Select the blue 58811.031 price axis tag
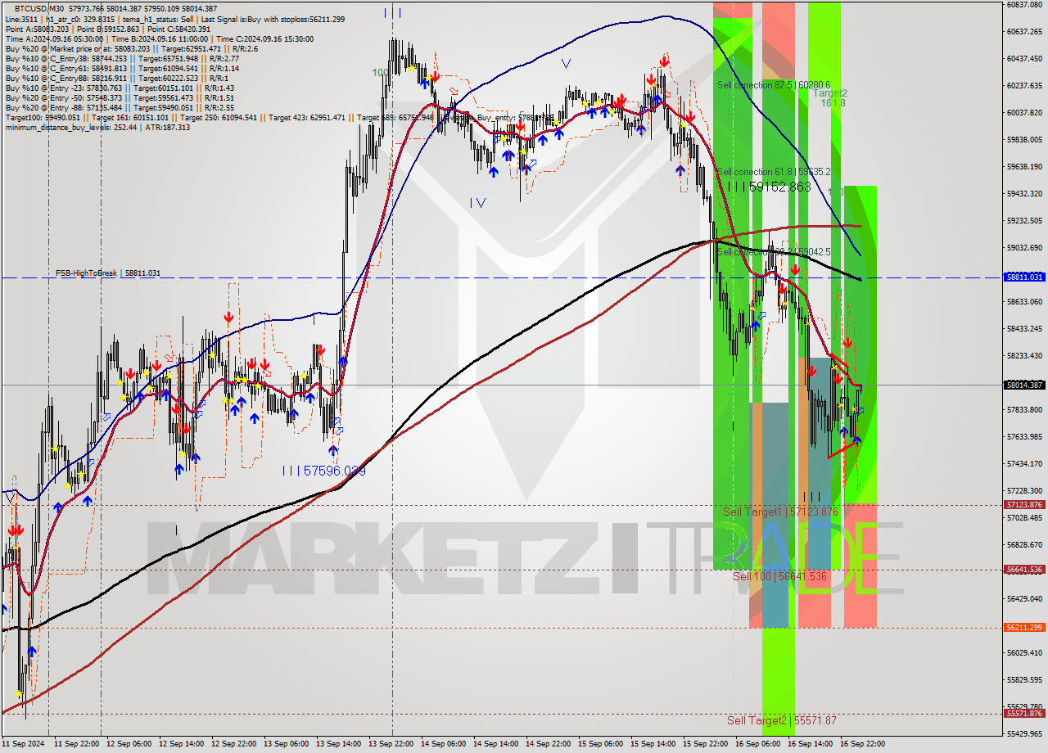This screenshot has width=1048, height=753. pos(1024,277)
